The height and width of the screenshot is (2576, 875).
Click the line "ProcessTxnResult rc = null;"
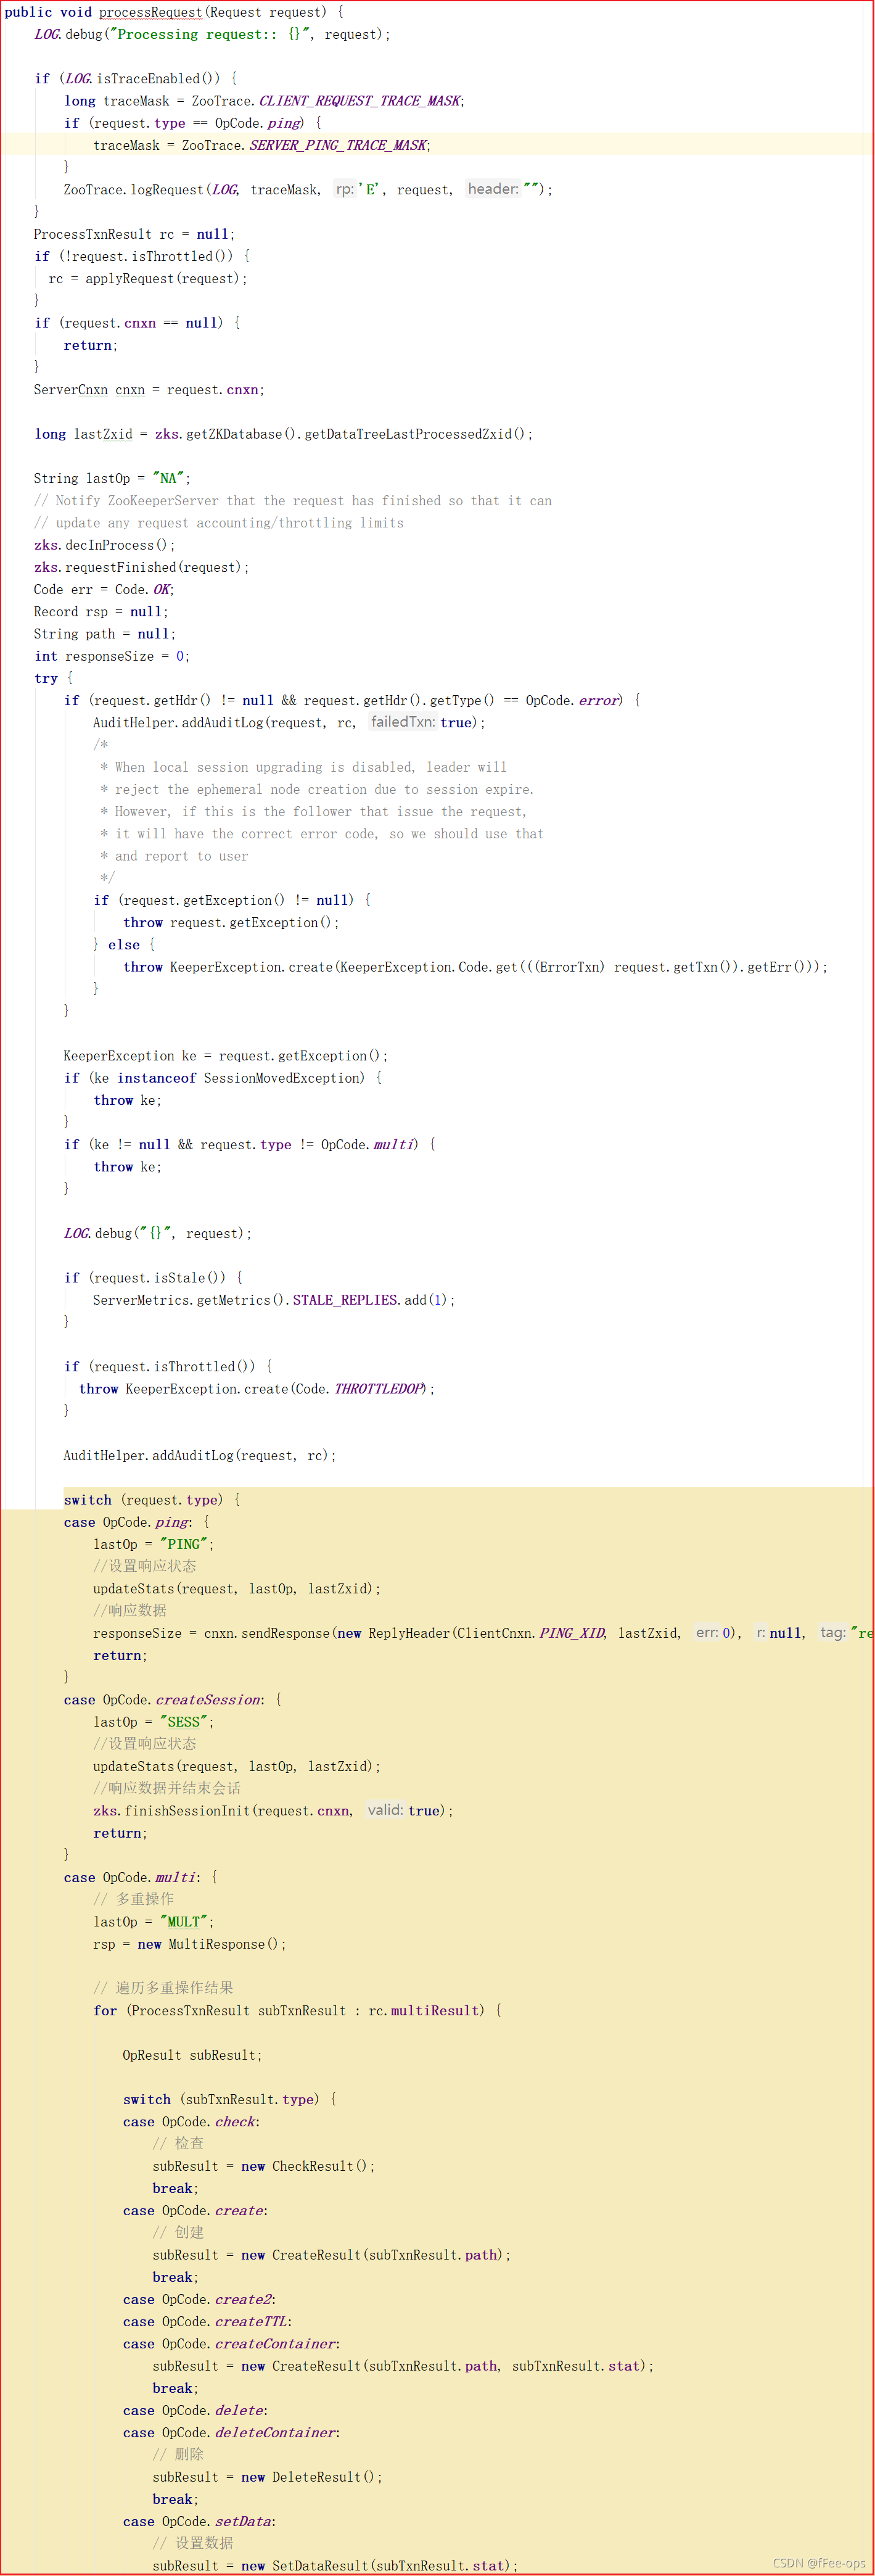[134, 234]
